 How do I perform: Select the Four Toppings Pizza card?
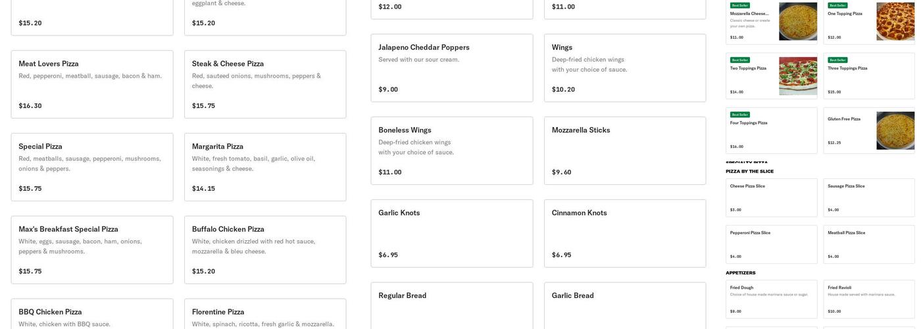click(772, 131)
